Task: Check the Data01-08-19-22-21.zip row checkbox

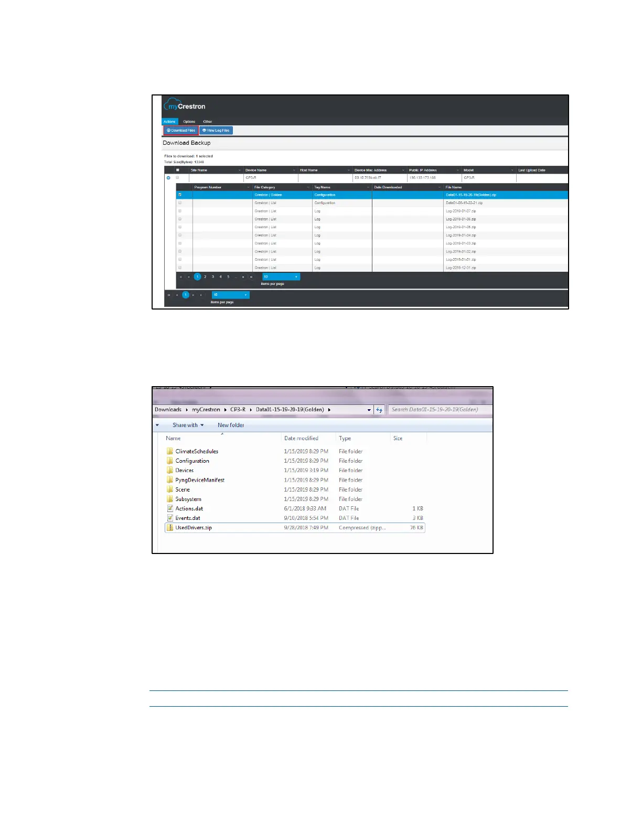Action: pyautogui.click(x=180, y=203)
